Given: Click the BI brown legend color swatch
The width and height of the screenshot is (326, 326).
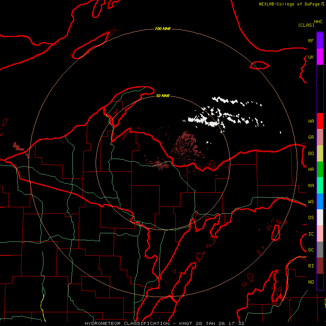Looking at the screenshot, I should [320, 266].
